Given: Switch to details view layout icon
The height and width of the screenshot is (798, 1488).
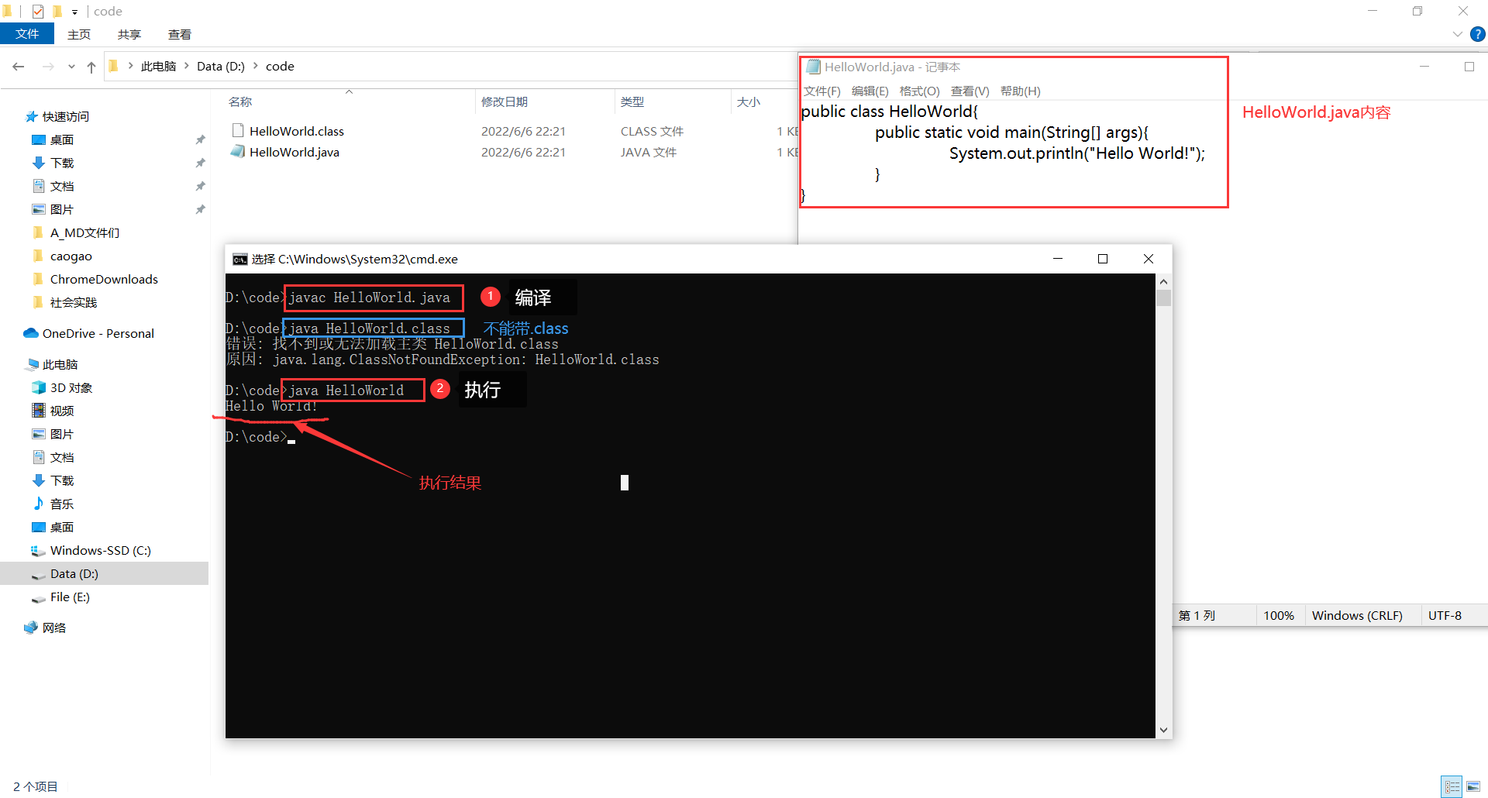Looking at the screenshot, I should [1452, 786].
